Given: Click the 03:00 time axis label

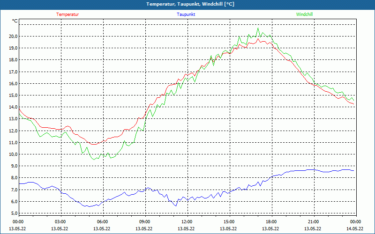Looking at the screenshot, I should pyautogui.click(x=60, y=221).
